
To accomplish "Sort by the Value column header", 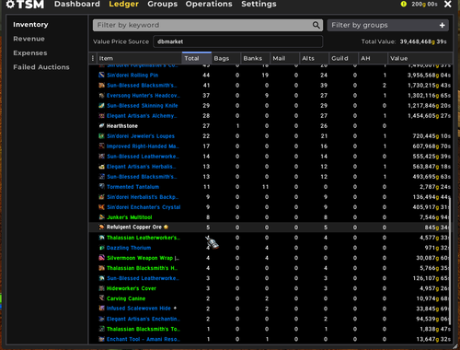I will 420,58.
